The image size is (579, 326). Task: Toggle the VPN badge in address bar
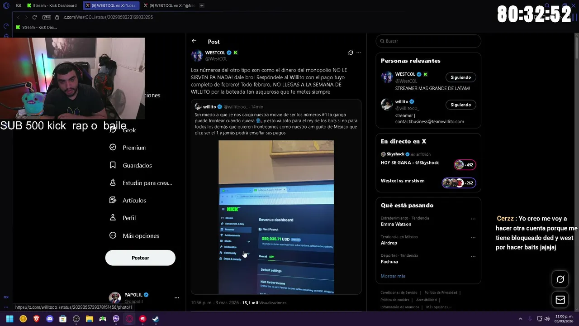[x=47, y=17]
